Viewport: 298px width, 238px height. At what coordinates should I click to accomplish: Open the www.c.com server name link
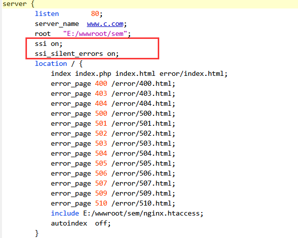(105, 24)
